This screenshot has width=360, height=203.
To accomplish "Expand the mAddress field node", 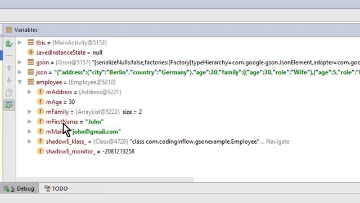I will [x=30, y=92].
